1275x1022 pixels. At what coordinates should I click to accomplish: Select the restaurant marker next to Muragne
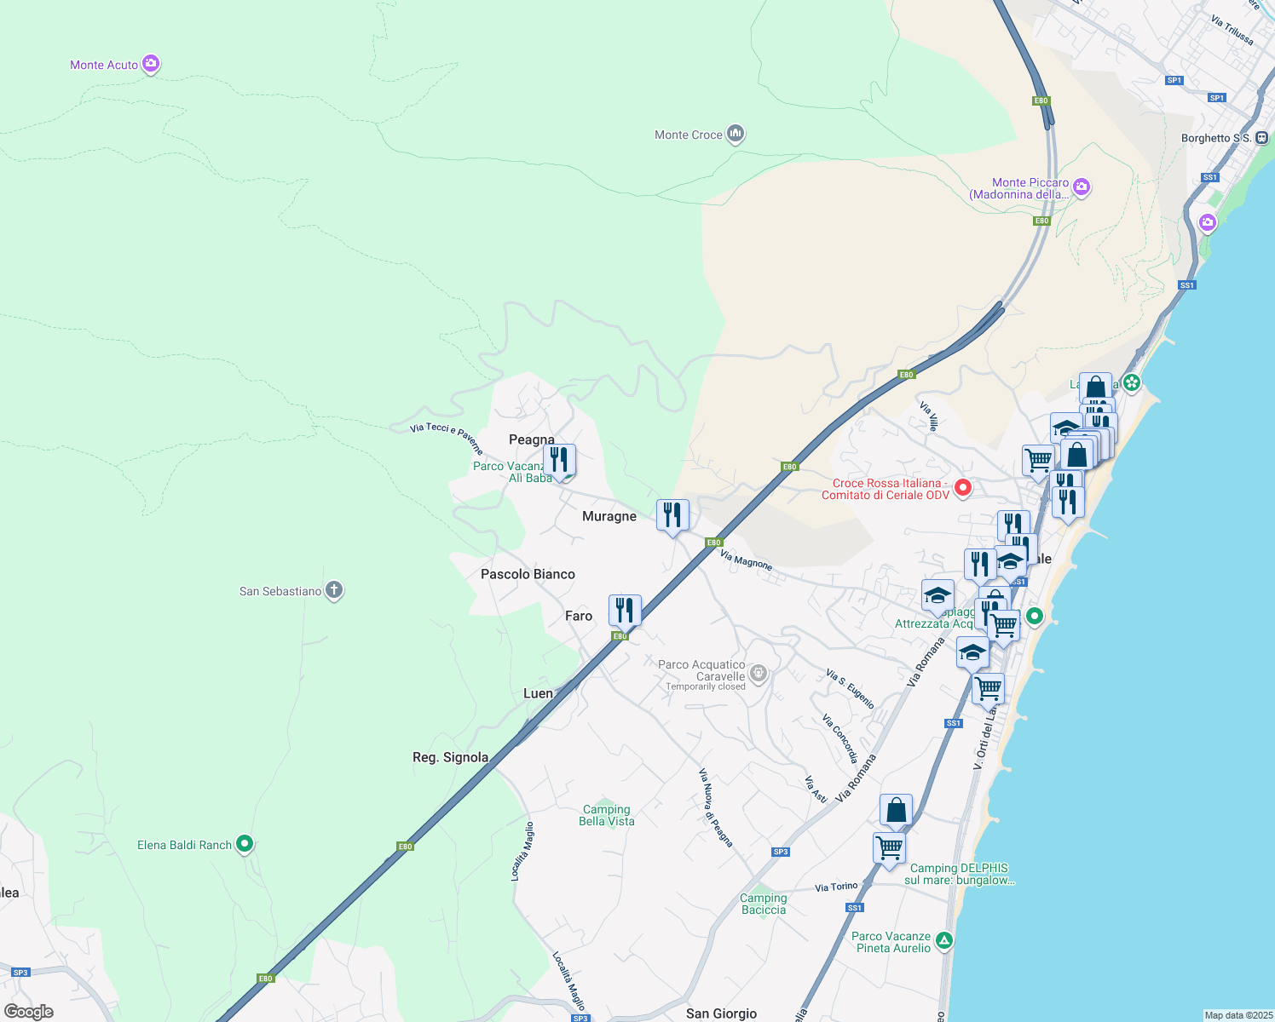(672, 516)
